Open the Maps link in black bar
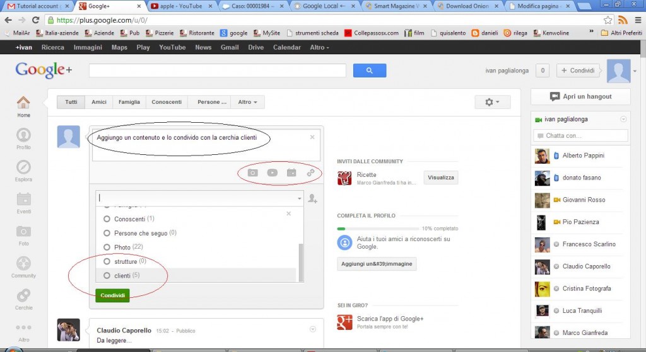This screenshot has width=646, height=352. tap(119, 47)
